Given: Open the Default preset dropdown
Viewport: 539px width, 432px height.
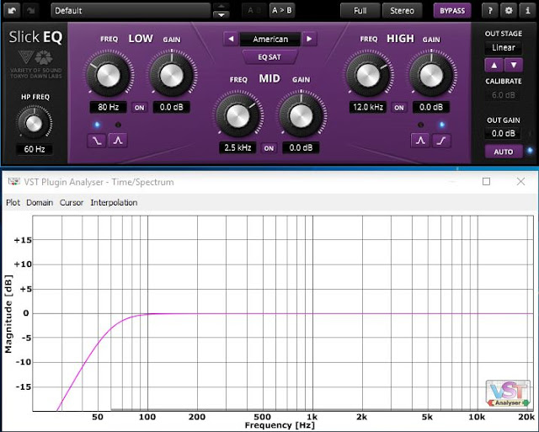Looking at the screenshot, I should (x=131, y=11).
